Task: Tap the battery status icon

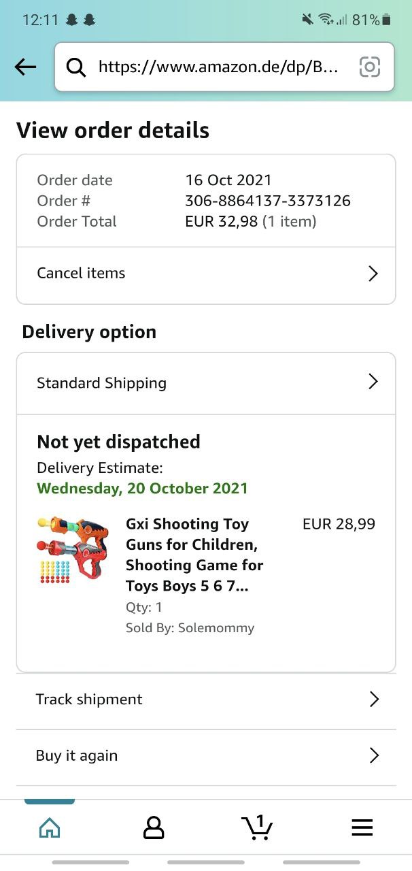Action: click(387, 20)
